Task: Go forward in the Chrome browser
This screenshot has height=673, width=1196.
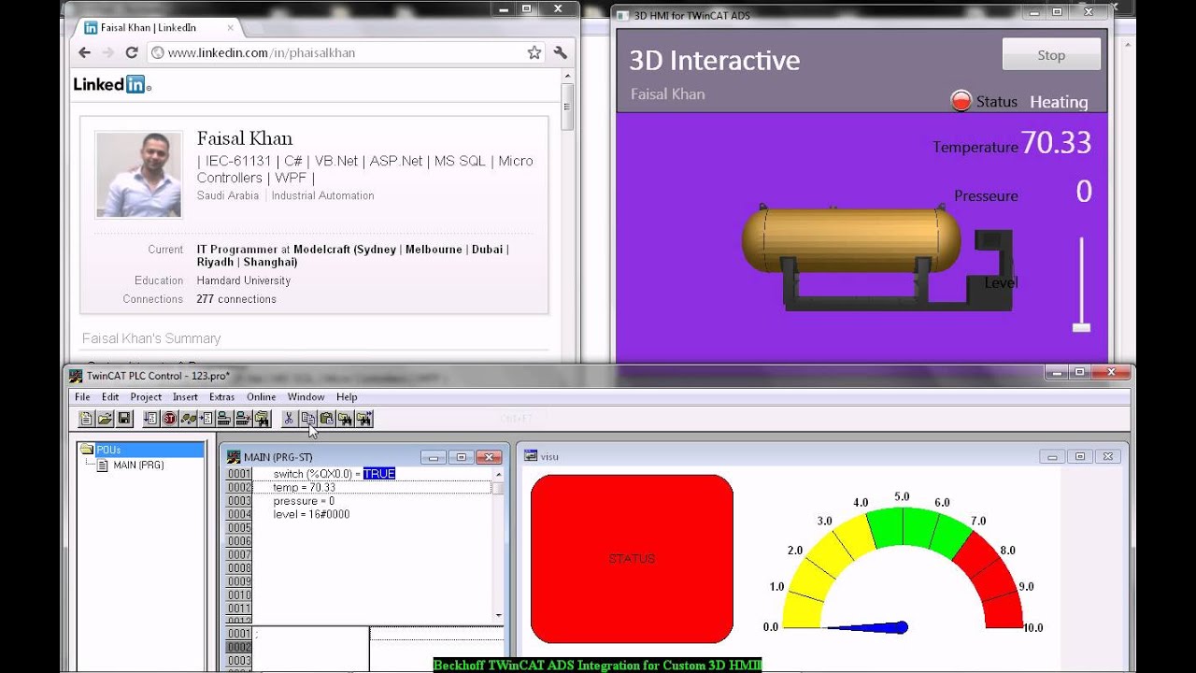Action: pos(107,53)
